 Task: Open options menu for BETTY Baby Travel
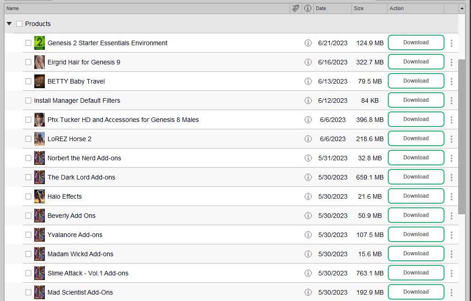coord(451,81)
